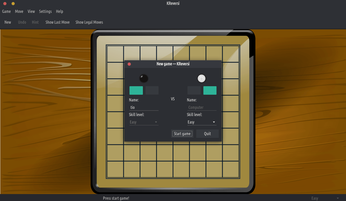Select black player's highlighted green toggle button
The width and height of the screenshot is (346, 201).
(136, 91)
